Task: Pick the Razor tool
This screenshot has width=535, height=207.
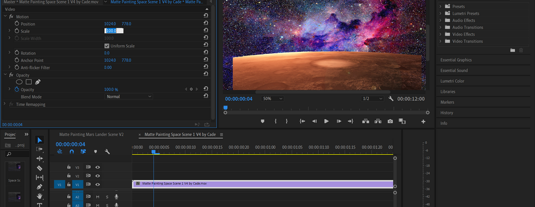Action: (x=39, y=168)
